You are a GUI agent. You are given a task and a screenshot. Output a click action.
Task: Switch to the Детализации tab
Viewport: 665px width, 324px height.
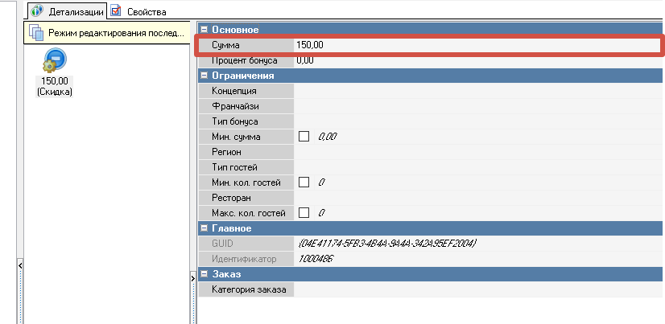[x=68, y=11]
